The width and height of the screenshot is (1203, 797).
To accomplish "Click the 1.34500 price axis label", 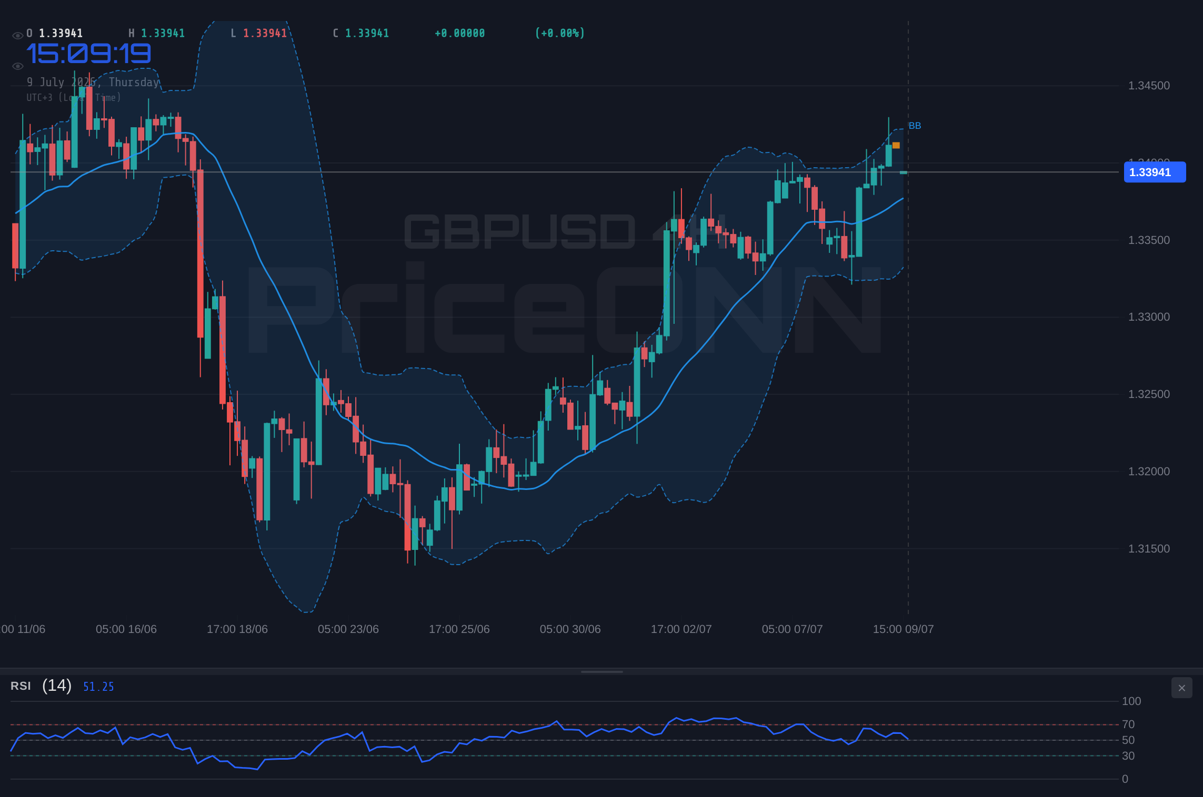I will coord(1149,86).
